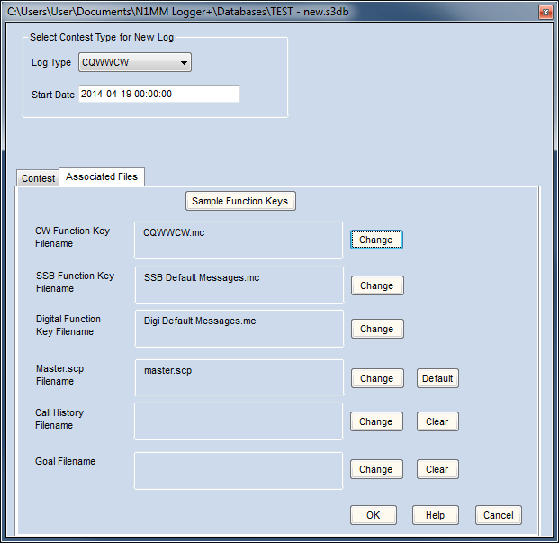The image size is (559, 543).
Task: Change the Digital Function Key filename
Action: 377,329
